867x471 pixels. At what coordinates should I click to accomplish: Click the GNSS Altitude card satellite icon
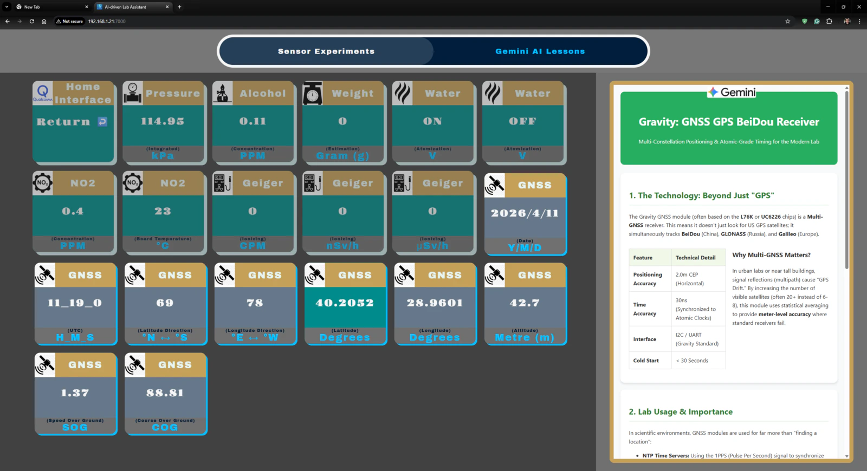[x=495, y=275]
